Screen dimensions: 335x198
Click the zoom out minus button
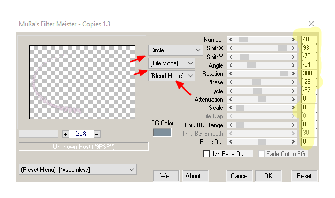(x=97, y=134)
